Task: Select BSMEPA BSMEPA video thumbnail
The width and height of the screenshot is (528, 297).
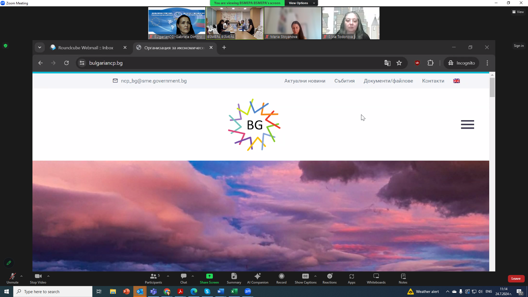Action: (x=235, y=23)
